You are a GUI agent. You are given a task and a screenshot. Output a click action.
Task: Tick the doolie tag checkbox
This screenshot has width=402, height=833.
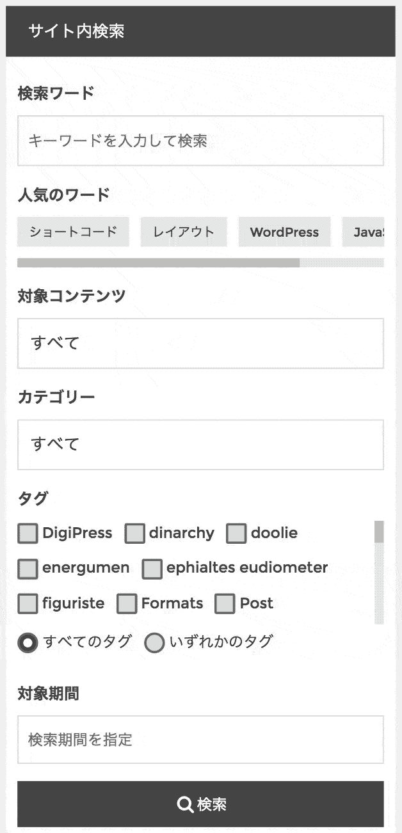click(236, 534)
